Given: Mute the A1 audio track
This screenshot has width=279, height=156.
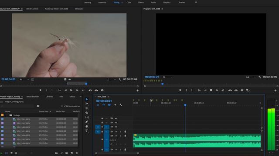Looking at the screenshot, I should [116, 132].
